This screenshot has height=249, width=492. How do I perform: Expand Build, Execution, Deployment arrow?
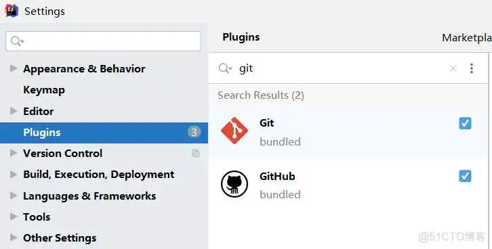click(x=13, y=174)
